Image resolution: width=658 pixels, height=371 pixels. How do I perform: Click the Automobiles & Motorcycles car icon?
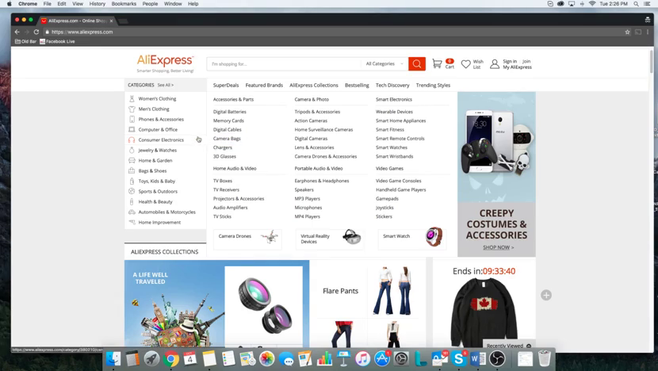pyautogui.click(x=132, y=212)
